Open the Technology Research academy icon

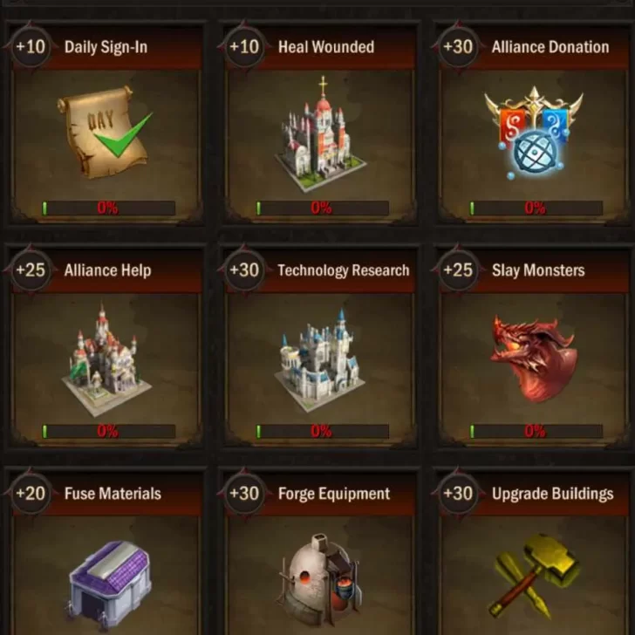[320, 360]
